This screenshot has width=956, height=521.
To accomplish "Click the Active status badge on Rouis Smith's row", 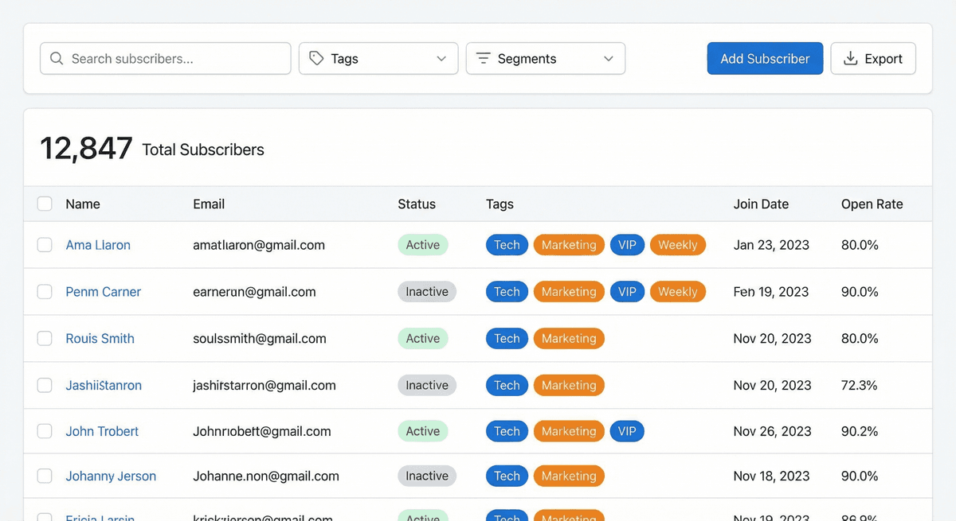I will (422, 338).
